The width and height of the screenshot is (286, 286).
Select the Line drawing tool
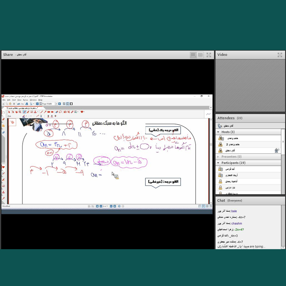click(42, 112)
